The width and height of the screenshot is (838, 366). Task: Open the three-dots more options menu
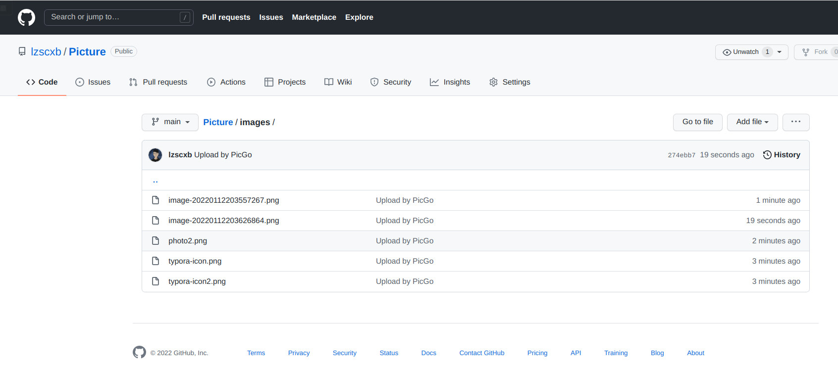(795, 122)
